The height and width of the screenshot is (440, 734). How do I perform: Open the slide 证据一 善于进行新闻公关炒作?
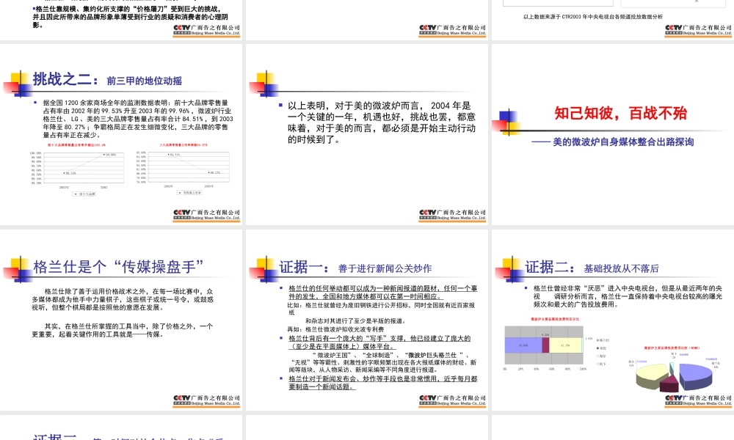point(366,320)
